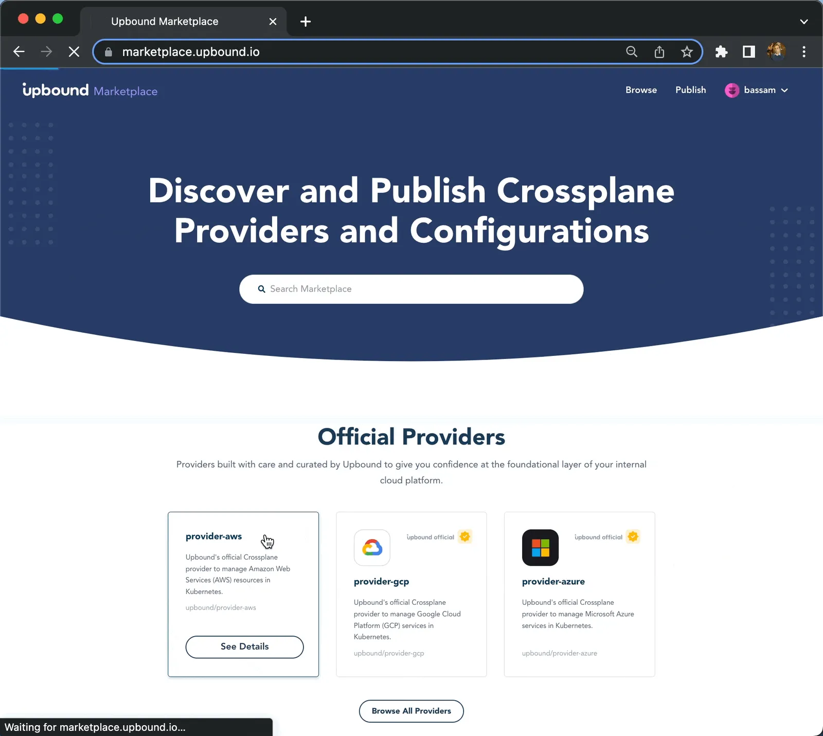The width and height of the screenshot is (823, 736).
Task: Click See Details for provider-aws
Action: pyautogui.click(x=244, y=647)
